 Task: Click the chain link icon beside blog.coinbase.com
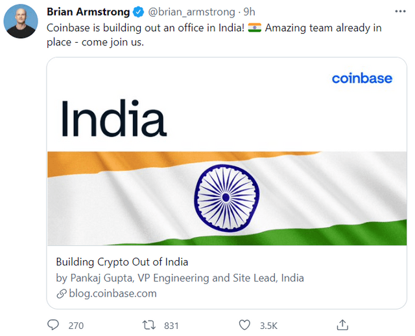(62, 293)
